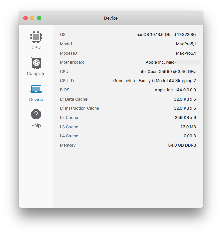Click the BIOS value Apple Inc. 144.0.0.0.0
The height and width of the screenshot is (235, 222).
[x=175, y=90]
